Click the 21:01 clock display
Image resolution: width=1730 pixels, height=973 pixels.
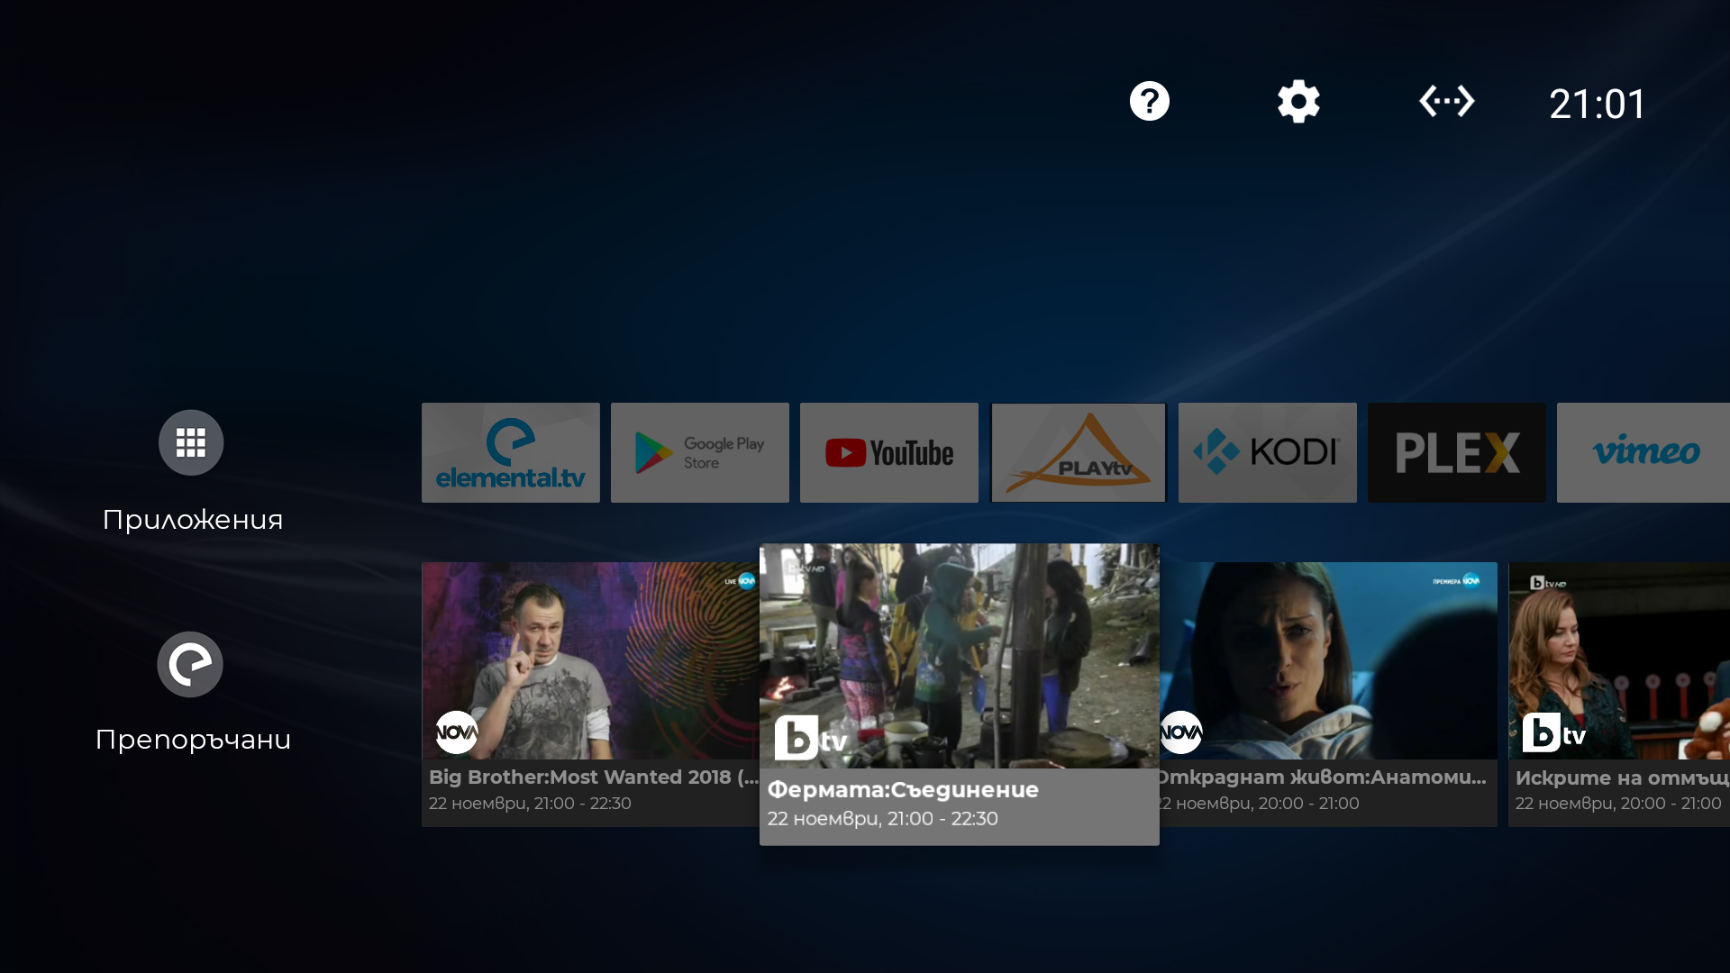(x=1598, y=104)
